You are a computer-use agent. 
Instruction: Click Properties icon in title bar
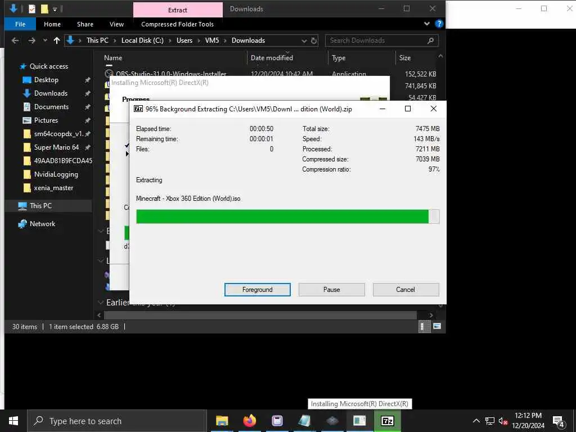[32, 9]
